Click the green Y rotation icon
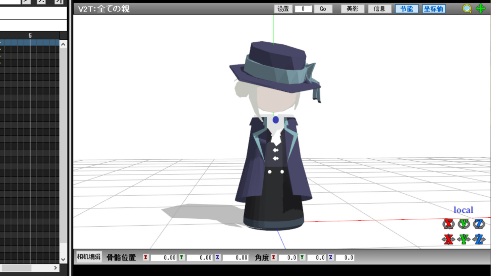 click(464, 224)
